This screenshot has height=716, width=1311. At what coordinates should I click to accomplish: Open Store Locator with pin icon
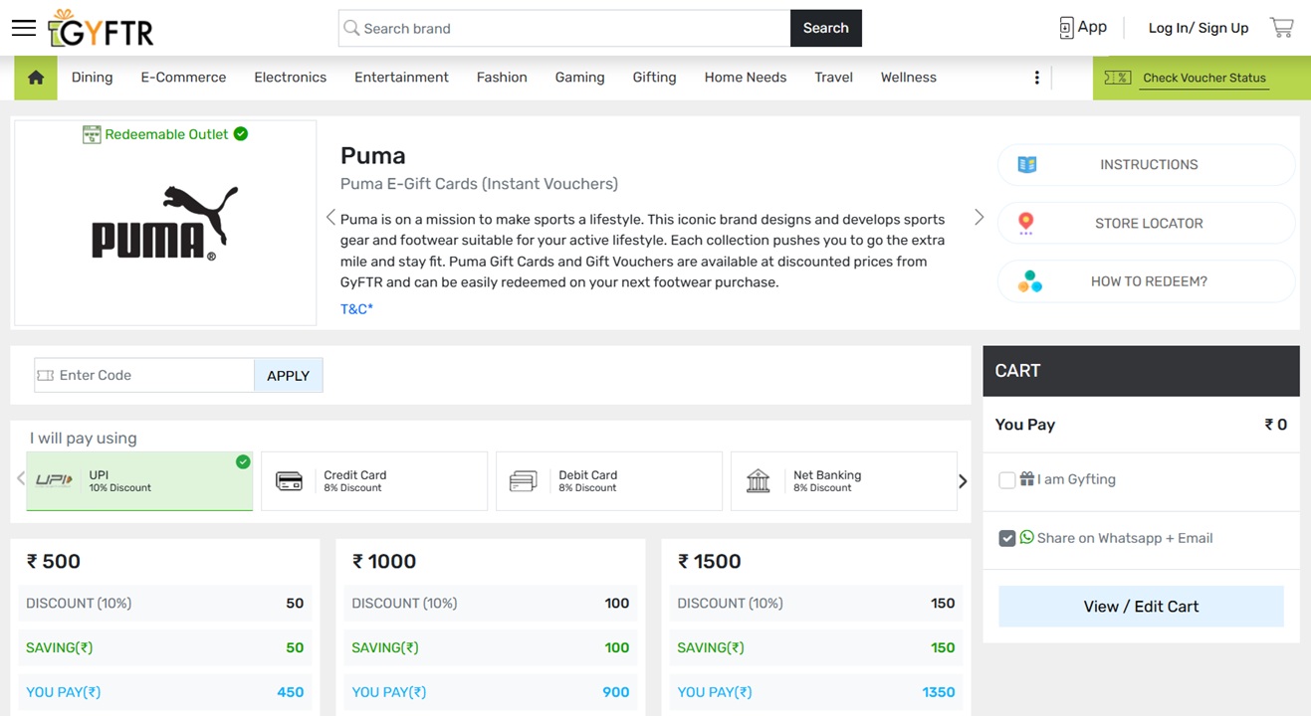[1147, 223]
